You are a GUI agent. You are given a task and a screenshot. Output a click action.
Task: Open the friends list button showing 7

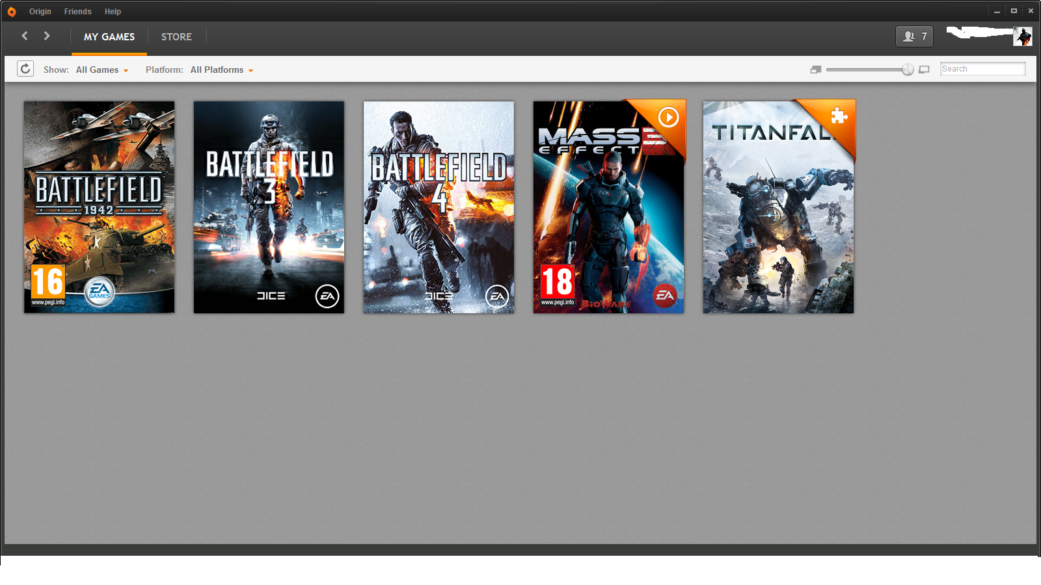[914, 36]
